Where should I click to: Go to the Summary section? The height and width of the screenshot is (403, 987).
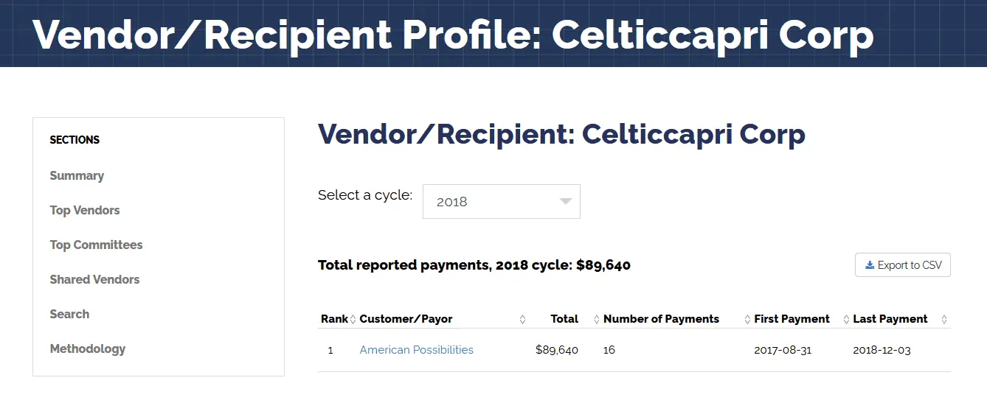click(x=77, y=175)
